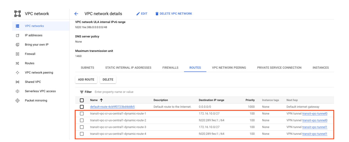This screenshot has width=349, height=142.
Task: Sort by Name column arrow
Action: [101, 100]
